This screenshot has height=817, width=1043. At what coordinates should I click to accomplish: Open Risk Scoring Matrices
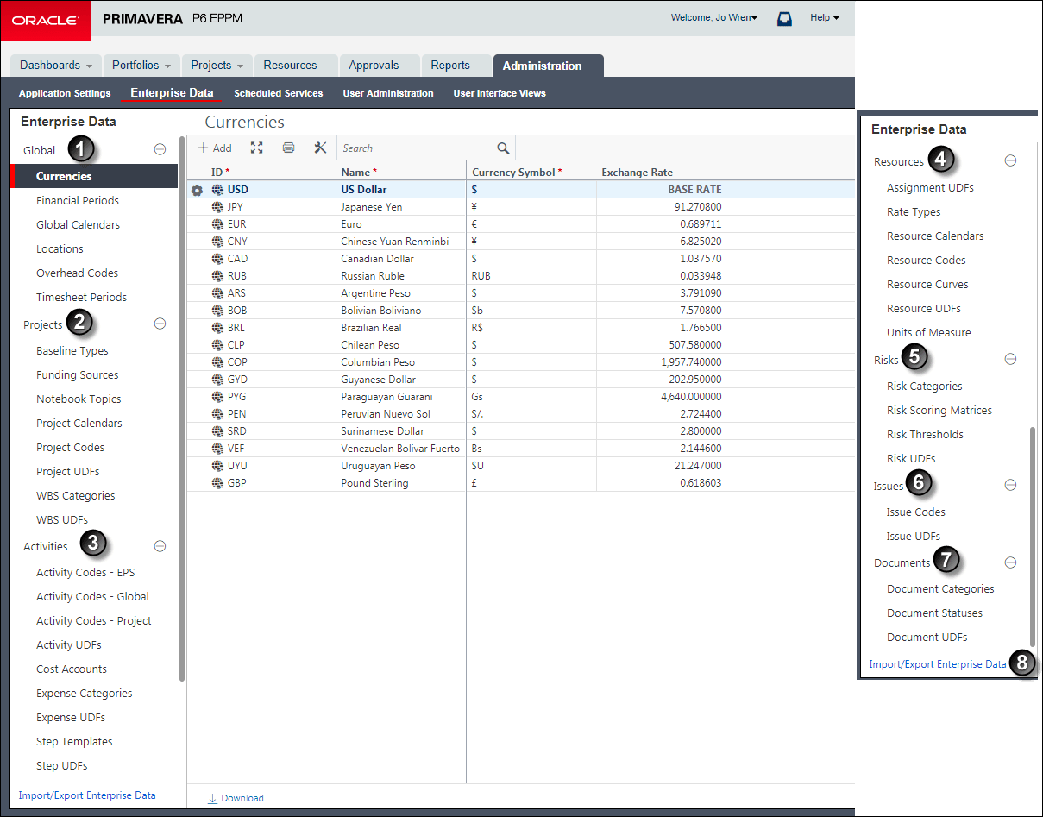pos(939,410)
